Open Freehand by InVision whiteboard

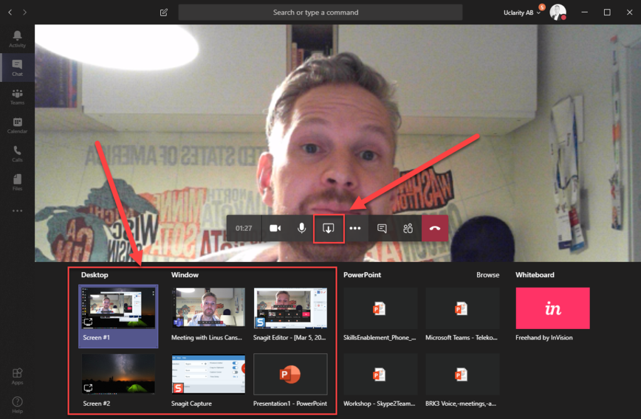point(553,315)
